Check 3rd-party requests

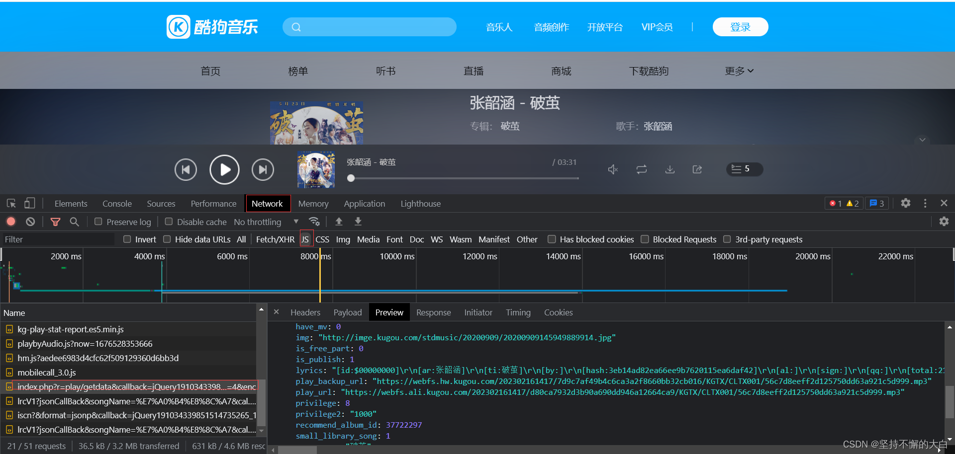click(x=727, y=239)
